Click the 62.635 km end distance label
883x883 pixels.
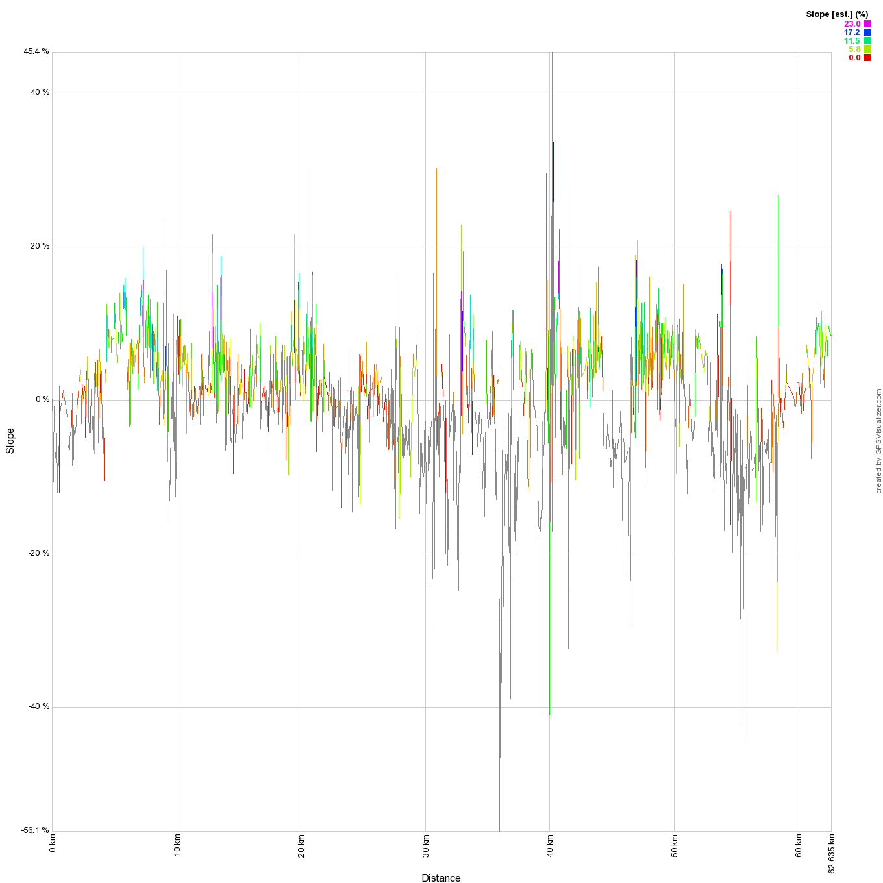pyautogui.click(x=831, y=853)
